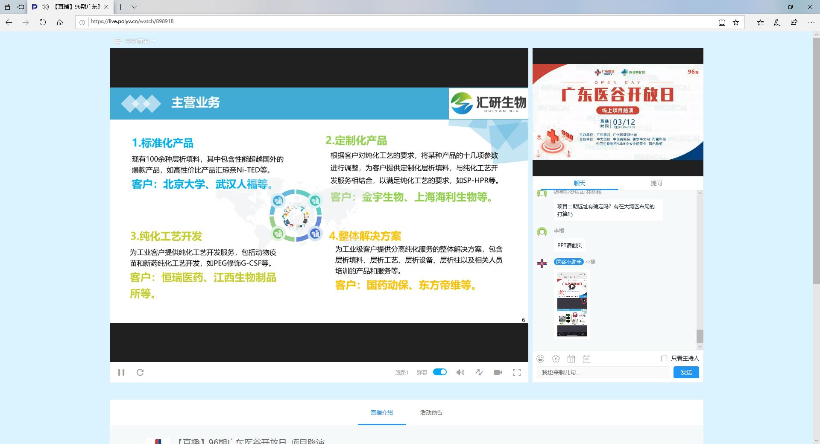
Task: Switch to the 活动预告 tab
Action: click(x=431, y=412)
